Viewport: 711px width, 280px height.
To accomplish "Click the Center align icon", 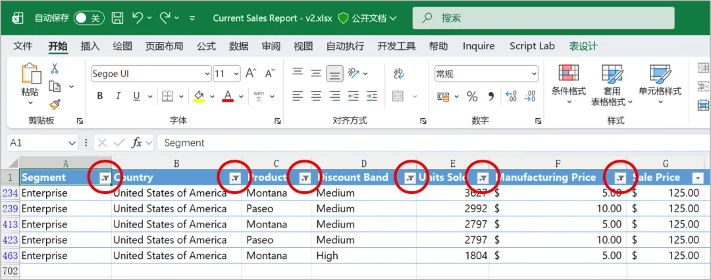I will tap(316, 95).
